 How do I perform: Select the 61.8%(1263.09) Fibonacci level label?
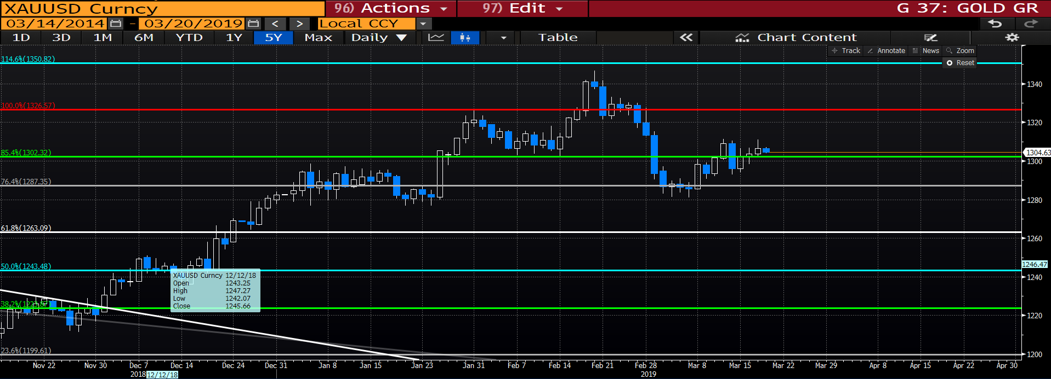(26, 228)
